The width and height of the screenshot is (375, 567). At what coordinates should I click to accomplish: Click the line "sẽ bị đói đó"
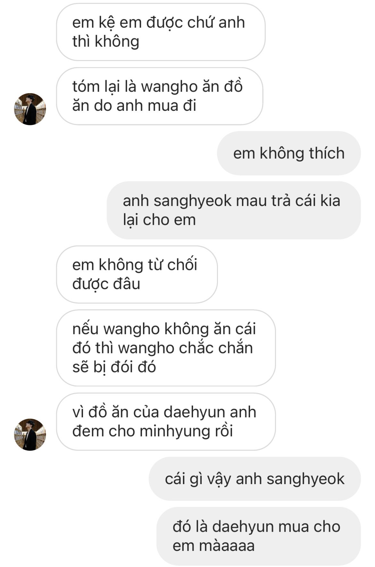[x=114, y=367]
